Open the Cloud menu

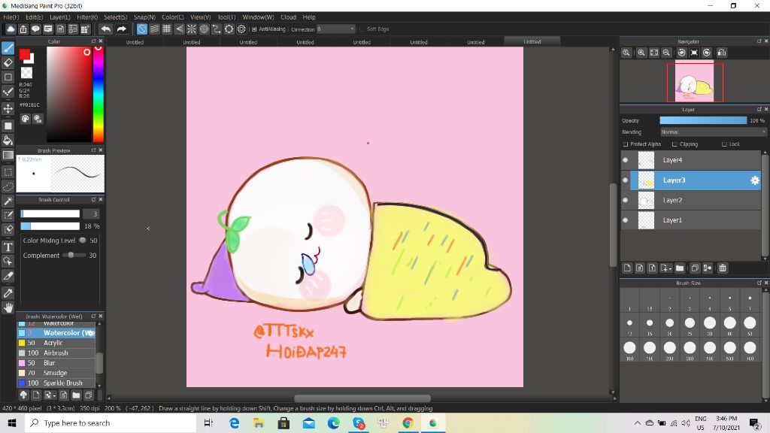[288, 17]
